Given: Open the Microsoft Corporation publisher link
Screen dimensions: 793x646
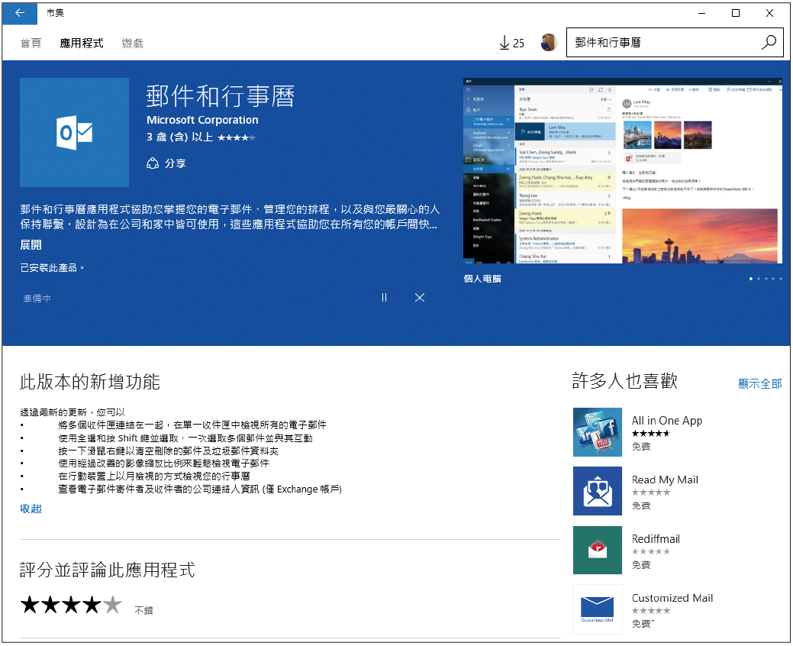Looking at the screenshot, I should coord(202,120).
